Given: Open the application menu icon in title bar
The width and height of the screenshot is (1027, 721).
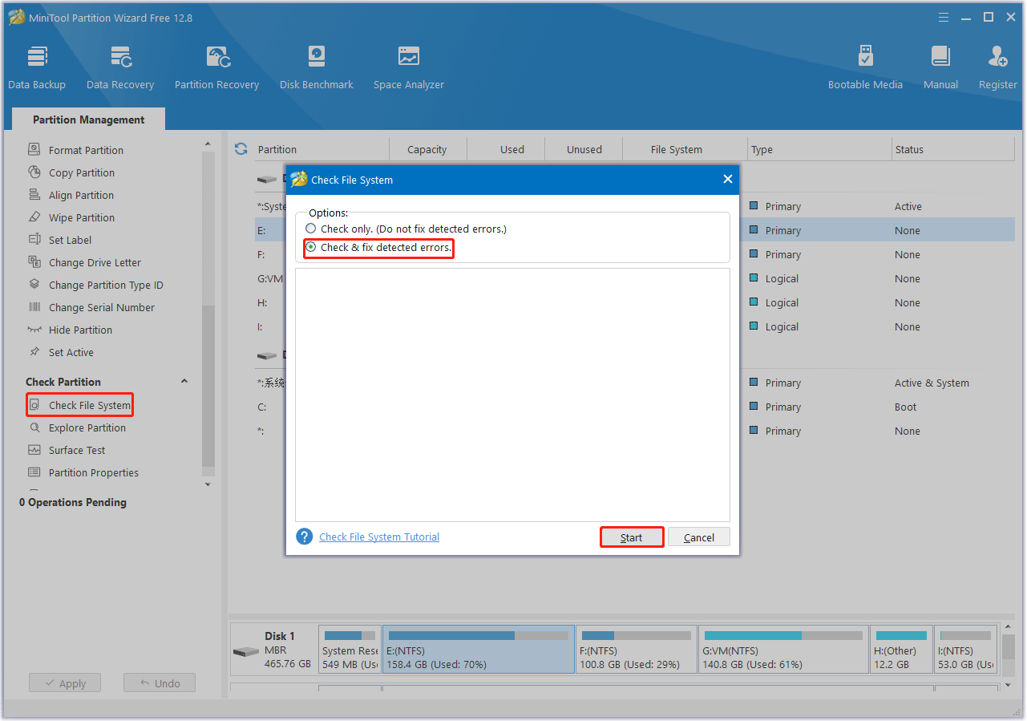Looking at the screenshot, I should click(x=945, y=17).
